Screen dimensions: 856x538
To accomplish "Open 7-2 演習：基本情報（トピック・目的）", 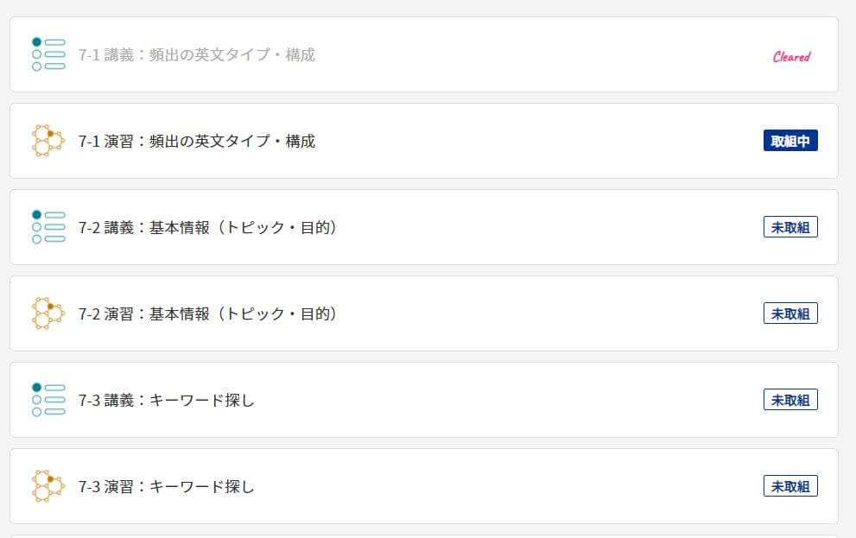I will 208,313.
